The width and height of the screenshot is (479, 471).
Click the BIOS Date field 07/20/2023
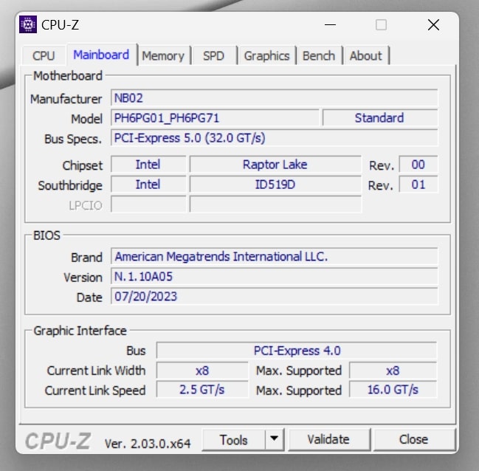click(x=274, y=297)
